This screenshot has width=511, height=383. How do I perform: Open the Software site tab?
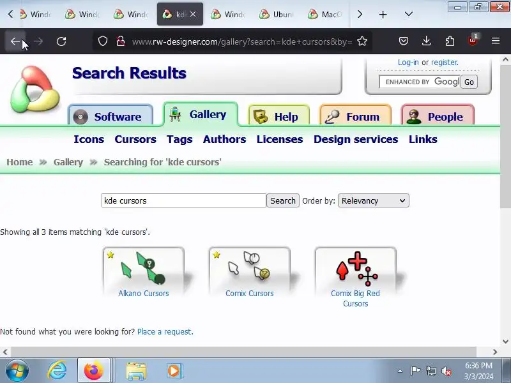pos(111,116)
